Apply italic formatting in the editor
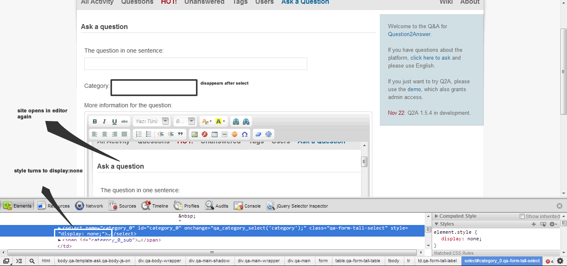 pyautogui.click(x=104, y=121)
